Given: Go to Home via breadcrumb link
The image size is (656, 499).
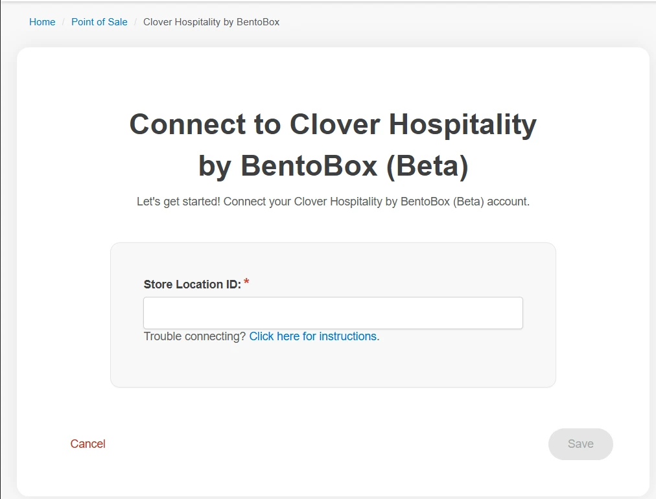Looking at the screenshot, I should tap(42, 22).
